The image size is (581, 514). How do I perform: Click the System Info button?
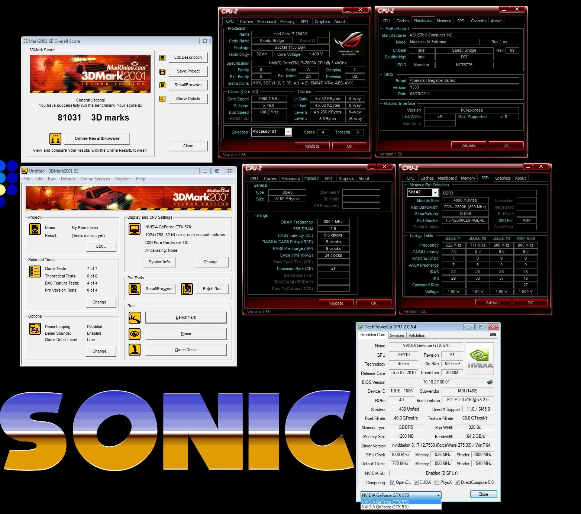point(159,262)
